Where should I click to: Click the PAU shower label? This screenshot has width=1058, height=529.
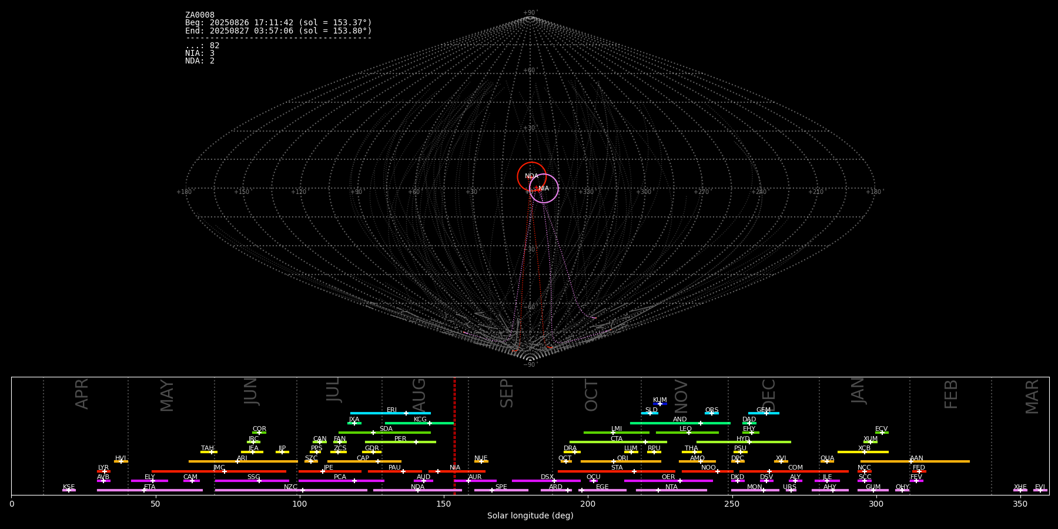[394, 468]
